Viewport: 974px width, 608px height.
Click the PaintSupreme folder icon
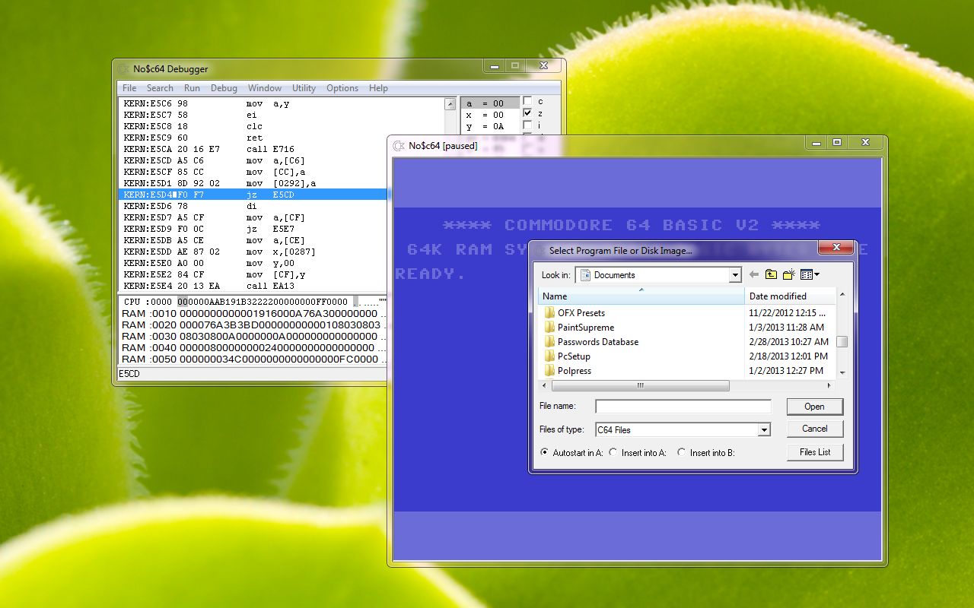549,327
